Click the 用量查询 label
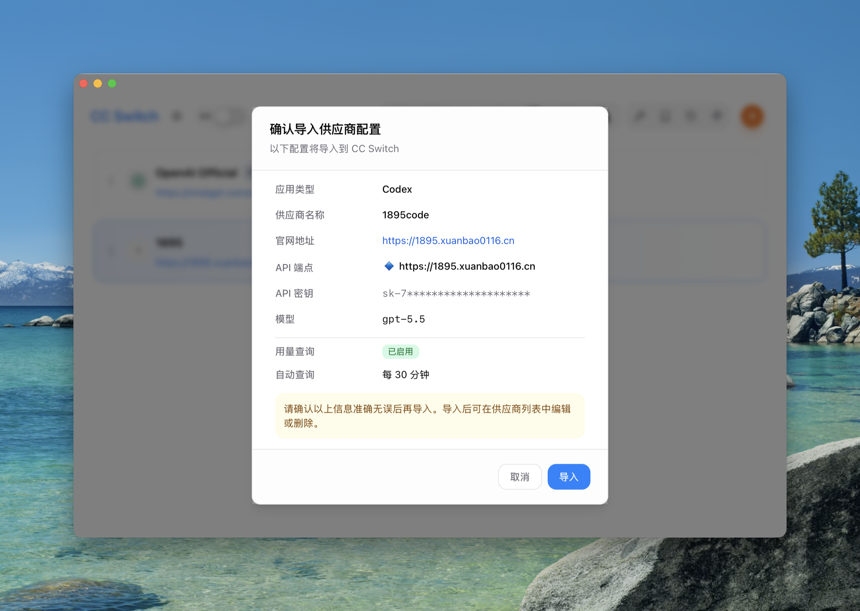The width and height of the screenshot is (860, 611). [295, 351]
